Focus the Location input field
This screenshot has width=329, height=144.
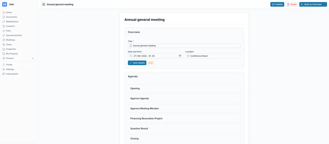click(x=213, y=56)
